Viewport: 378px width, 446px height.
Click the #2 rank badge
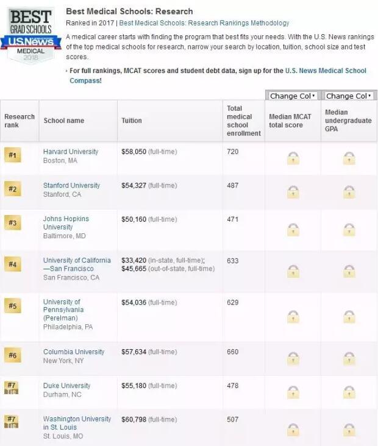click(13, 189)
